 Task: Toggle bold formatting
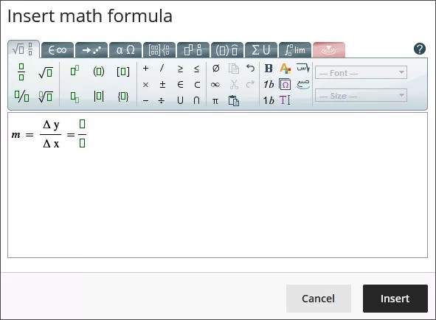click(x=269, y=68)
